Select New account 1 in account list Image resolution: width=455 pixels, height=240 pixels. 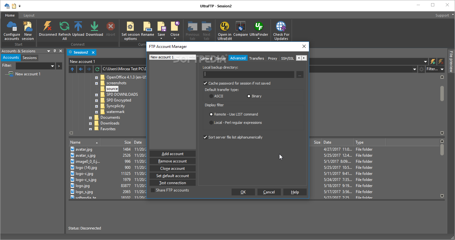[x=173, y=57]
